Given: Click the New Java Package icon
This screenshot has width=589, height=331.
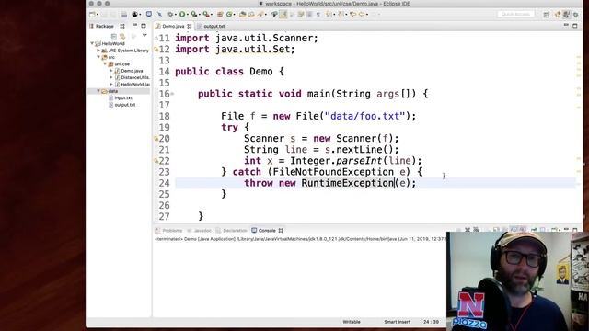Looking at the screenshot, I should point(220,15).
